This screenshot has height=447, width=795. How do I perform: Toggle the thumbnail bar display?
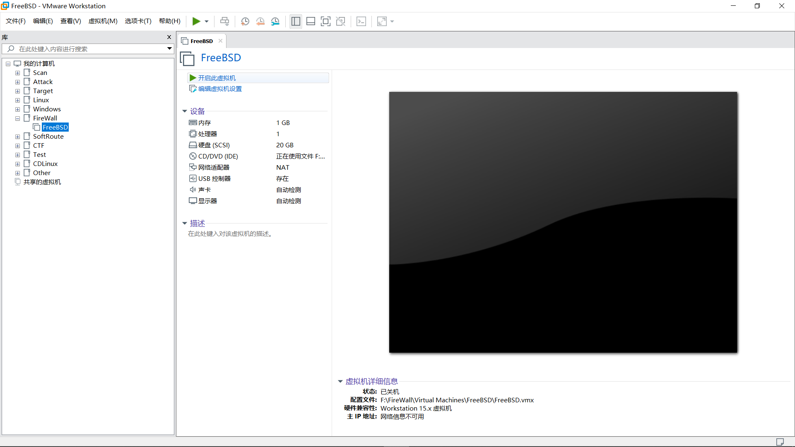pyautogui.click(x=311, y=21)
